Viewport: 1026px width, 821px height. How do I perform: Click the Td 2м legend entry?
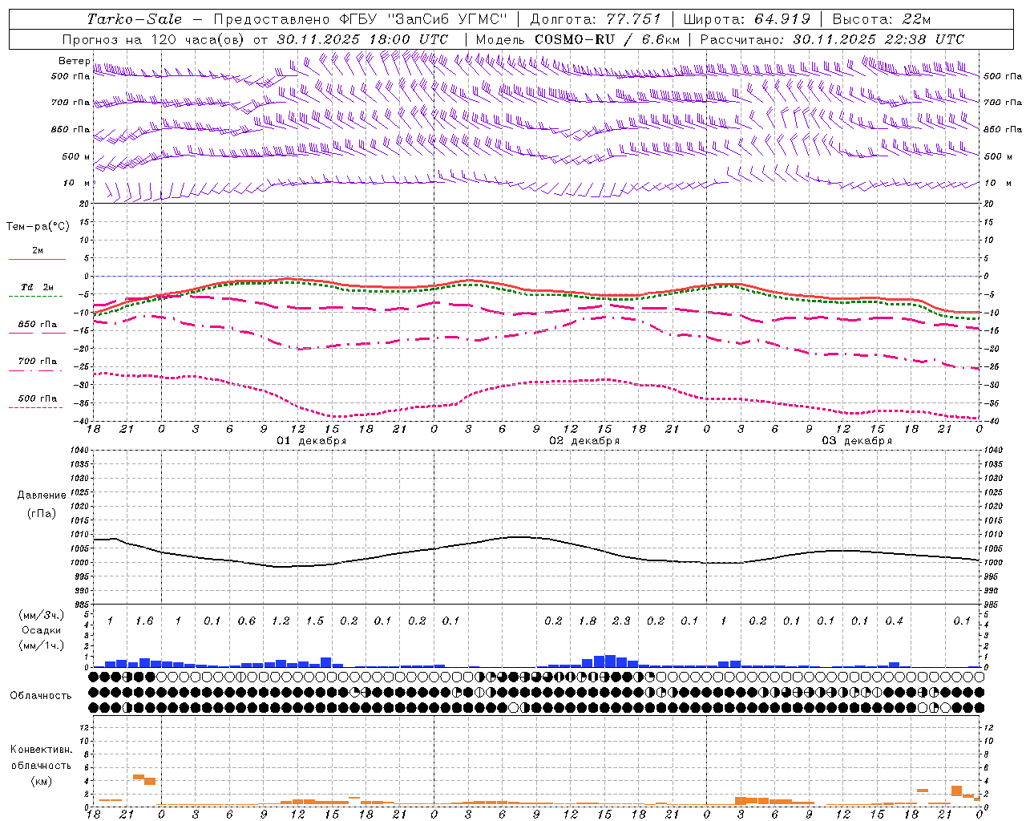(38, 287)
